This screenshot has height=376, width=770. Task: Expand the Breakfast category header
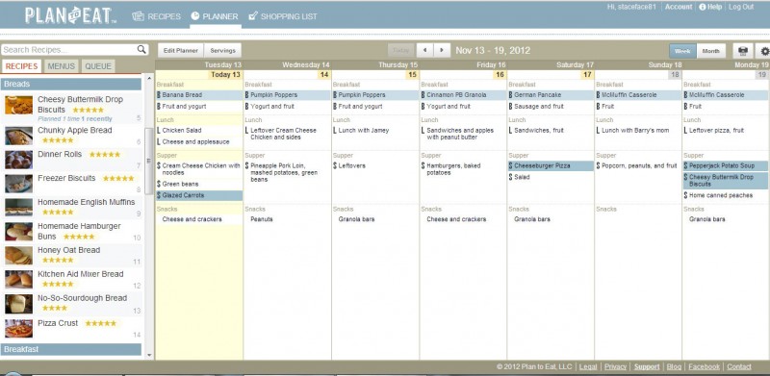click(71, 349)
